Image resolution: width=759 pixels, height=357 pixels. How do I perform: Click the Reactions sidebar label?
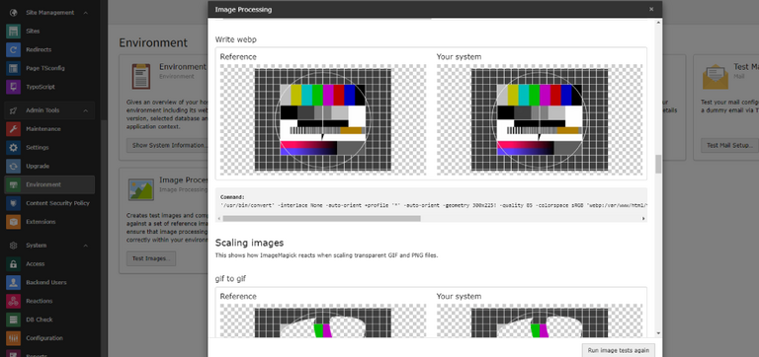pos(40,301)
